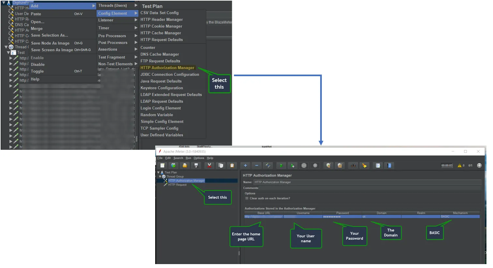Click the Clear results broom icon
The image size is (493, 268).
[328, 165]
